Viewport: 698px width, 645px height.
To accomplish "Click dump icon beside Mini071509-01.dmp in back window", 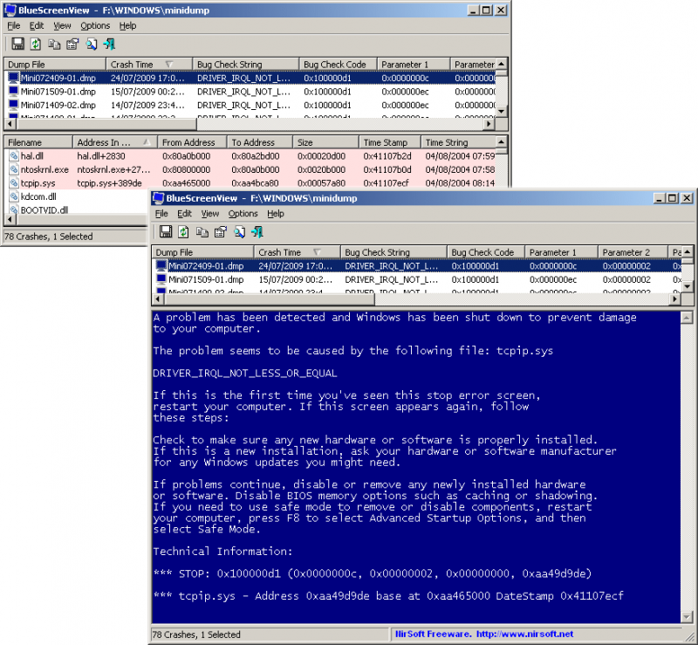I will [x=14, y=92].
